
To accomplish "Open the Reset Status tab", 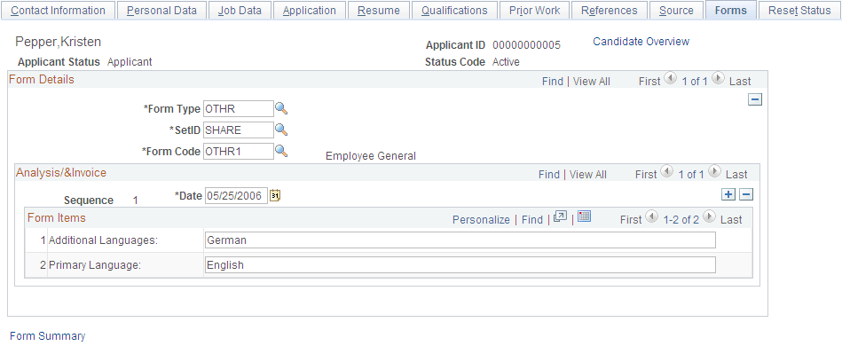I will coord(799,11).
